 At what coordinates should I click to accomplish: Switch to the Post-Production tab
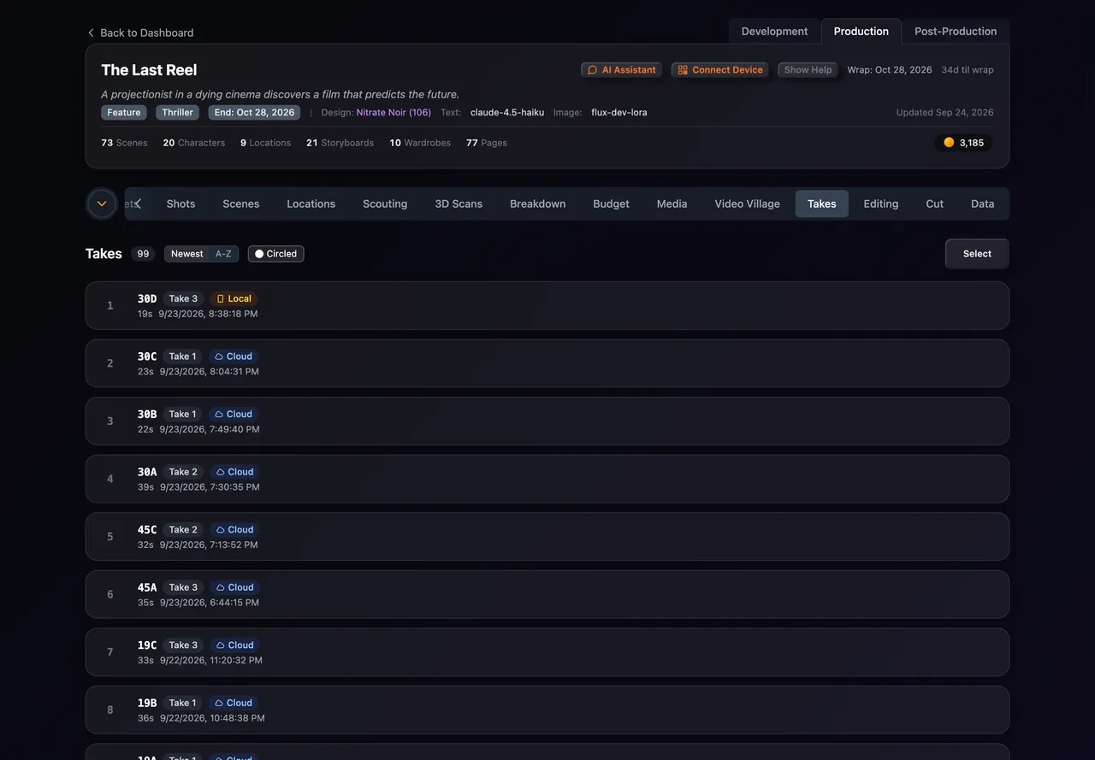(x=956, y=31)
